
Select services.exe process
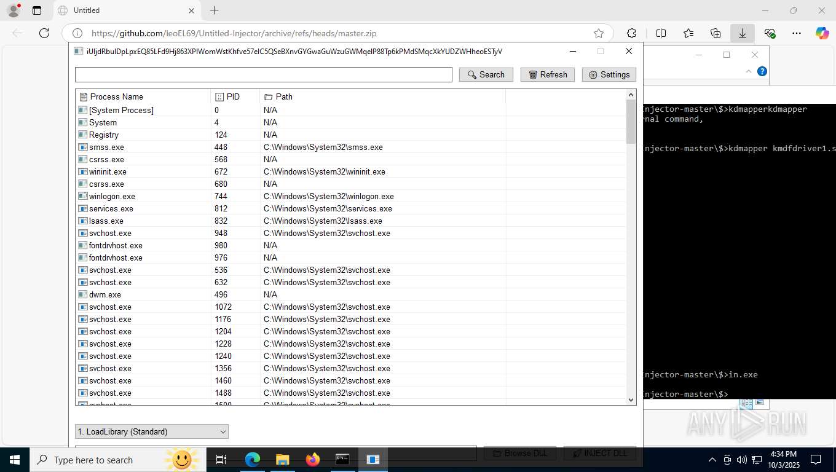coord(351,208)
